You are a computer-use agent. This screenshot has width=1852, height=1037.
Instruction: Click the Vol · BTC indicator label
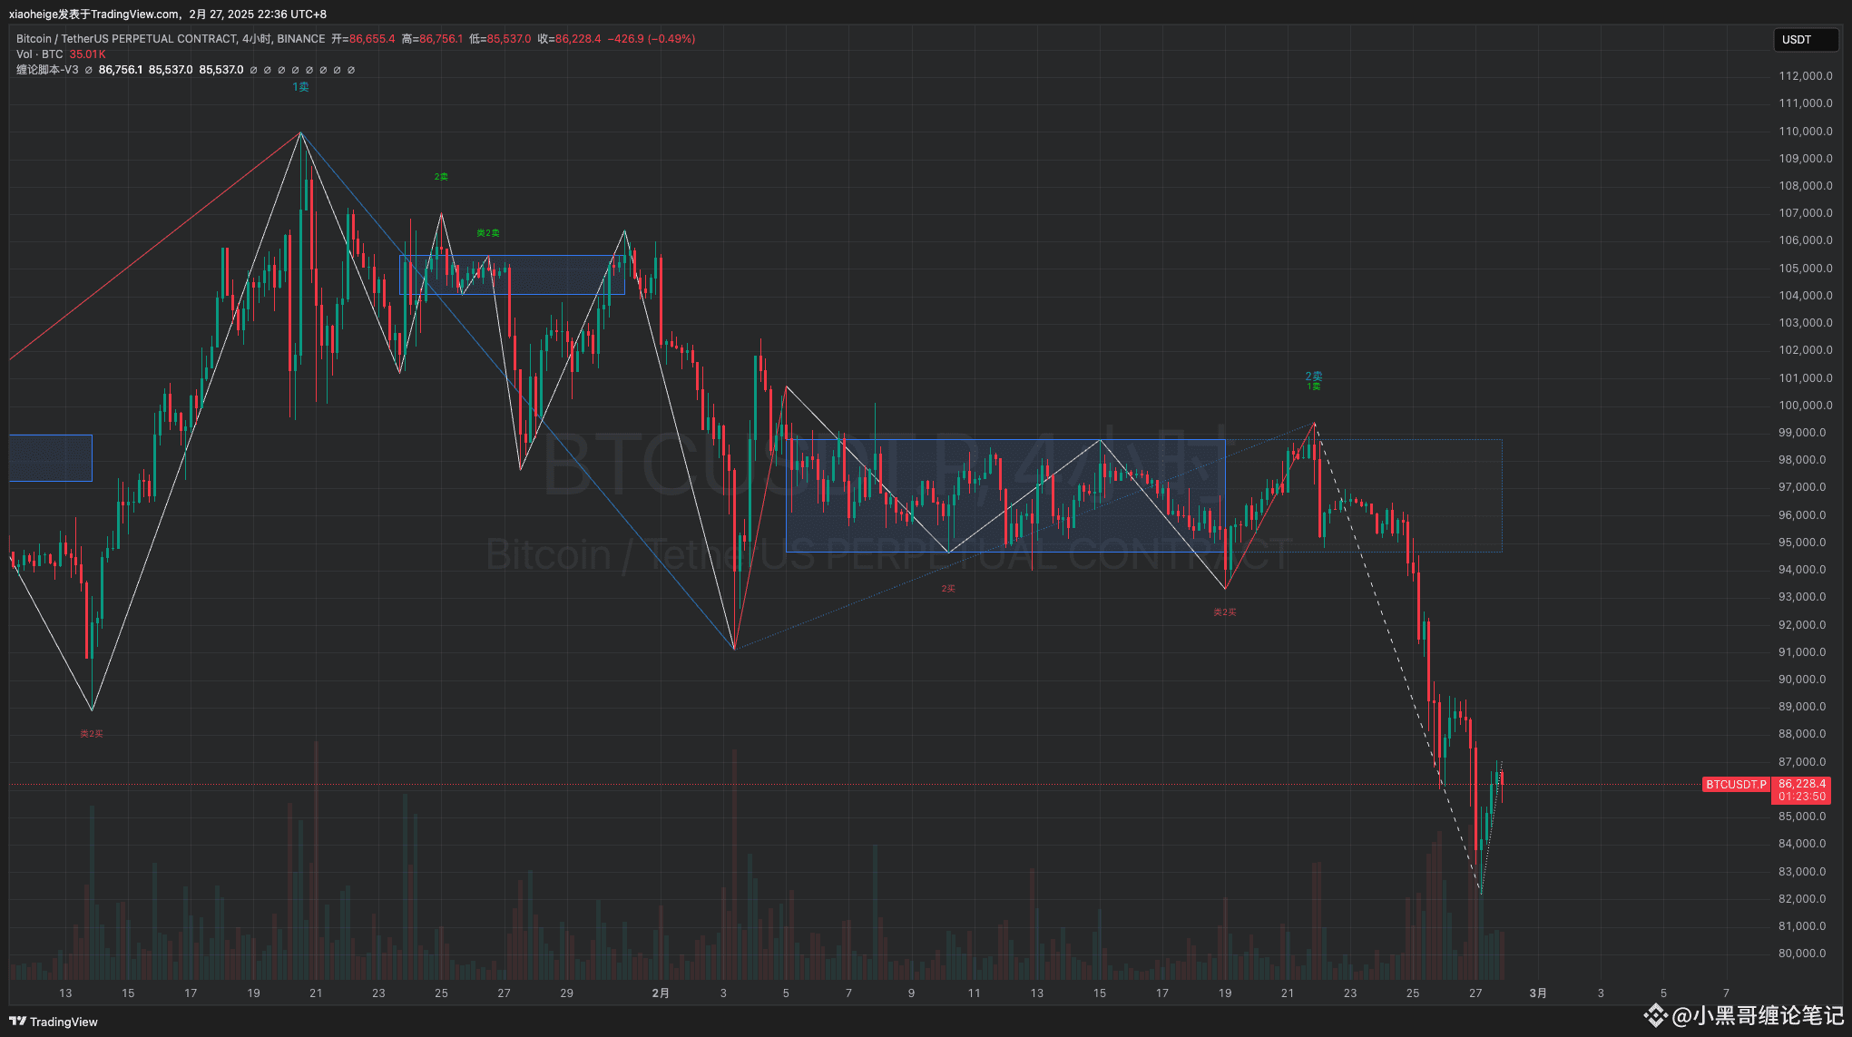tap(40, 54)
